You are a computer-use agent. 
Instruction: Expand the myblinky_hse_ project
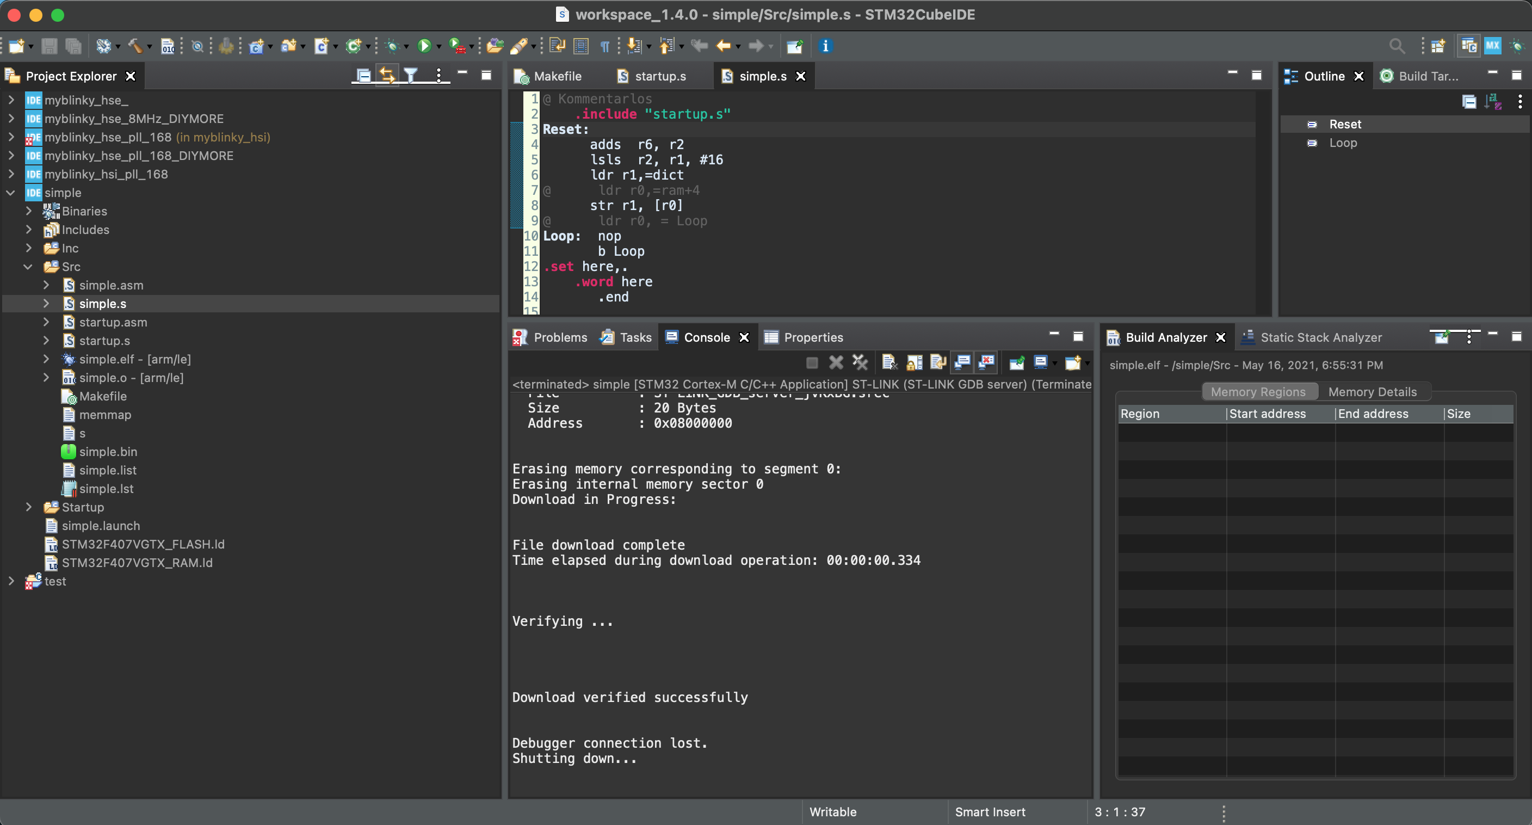[11, 100]
